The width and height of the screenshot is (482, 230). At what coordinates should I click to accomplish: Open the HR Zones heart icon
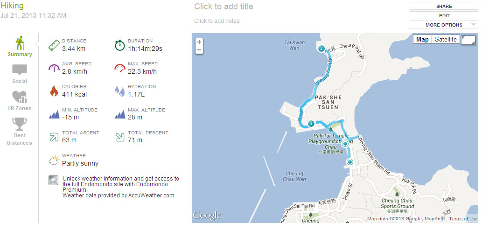(x=20, y=97)
